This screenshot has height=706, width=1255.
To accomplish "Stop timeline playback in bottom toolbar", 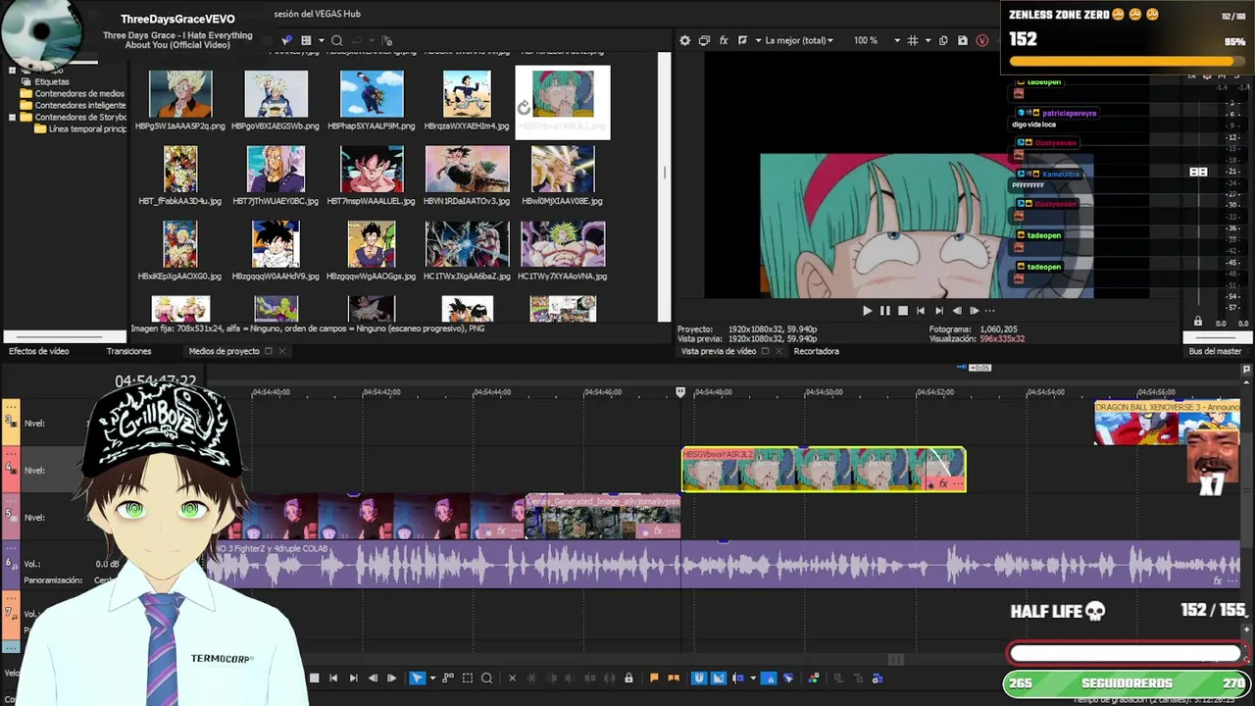I will pos(315,678).
